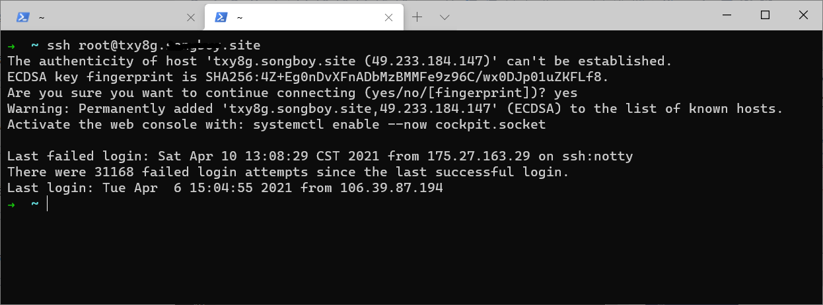Viewport: 823px width, 305px height.
Task: Expand the new tab profile dropdown chevron
Action: coord(445,17)
